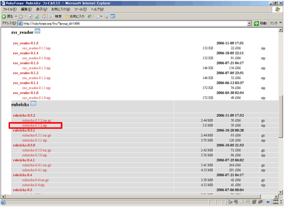Screen dimensions: 284x208
Task: Stop page loading with the red X icon
Action: (x=30, y=17)
